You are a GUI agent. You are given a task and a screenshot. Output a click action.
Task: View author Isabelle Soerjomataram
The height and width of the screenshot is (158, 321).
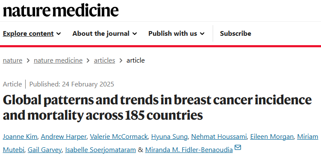(x=100, y=150)
